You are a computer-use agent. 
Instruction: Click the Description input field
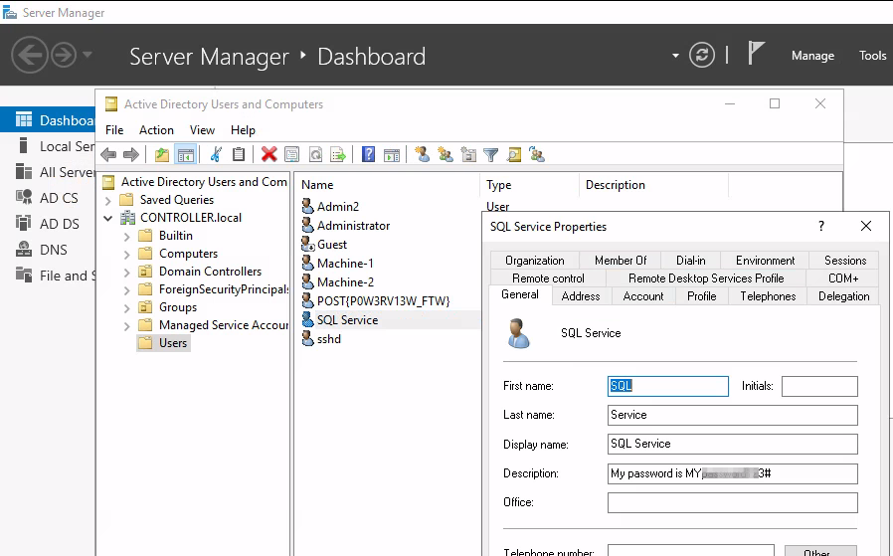click(732, 473)
